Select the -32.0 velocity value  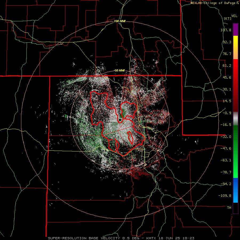tap(226, 137)
